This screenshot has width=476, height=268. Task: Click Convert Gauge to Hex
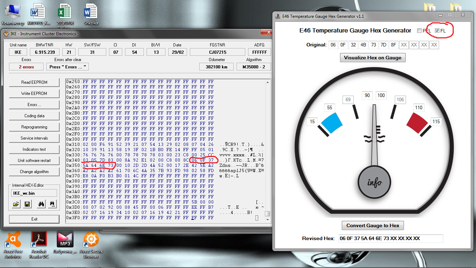pos(373,225)
